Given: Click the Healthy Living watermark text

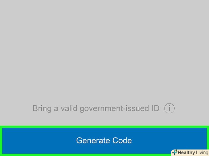Looking at the screenshot, I should click(193, 153).
